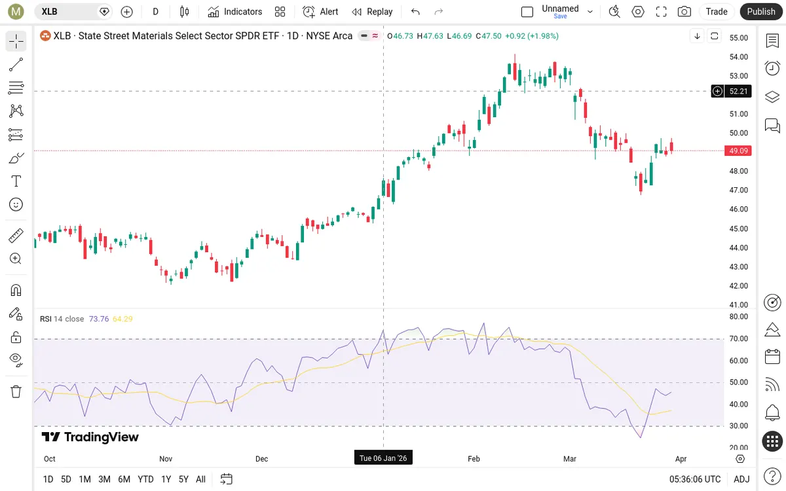
Task: Open the help center question icon
Action: tap(772, 476)
